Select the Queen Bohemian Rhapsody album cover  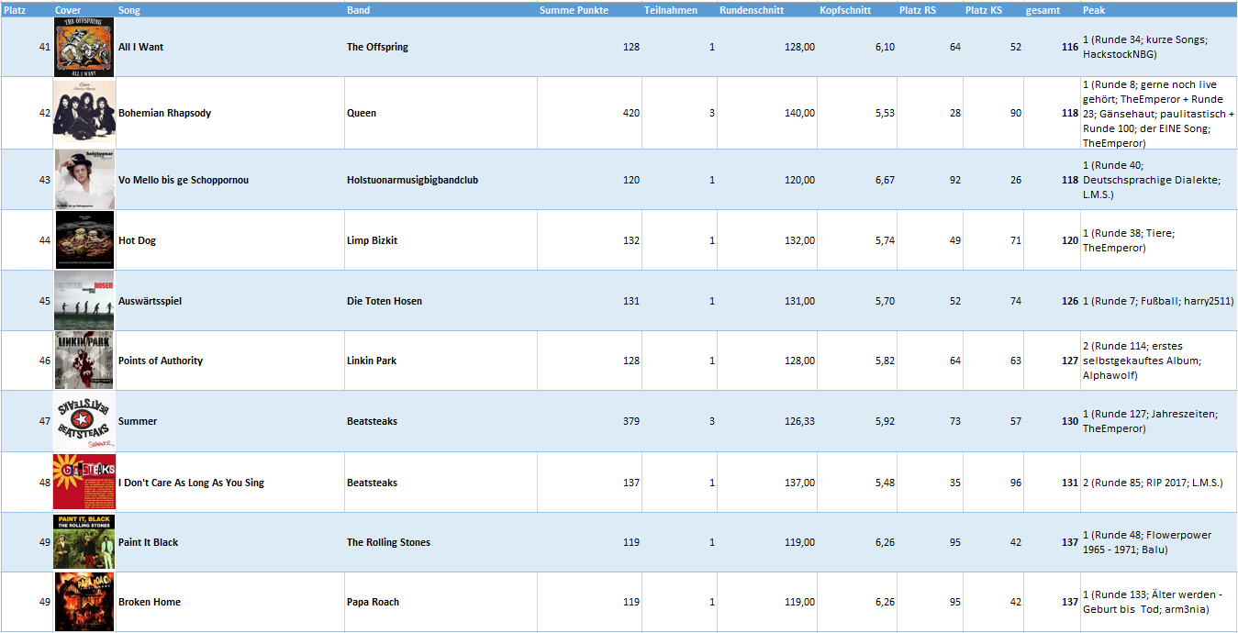(x=84, y=113)
